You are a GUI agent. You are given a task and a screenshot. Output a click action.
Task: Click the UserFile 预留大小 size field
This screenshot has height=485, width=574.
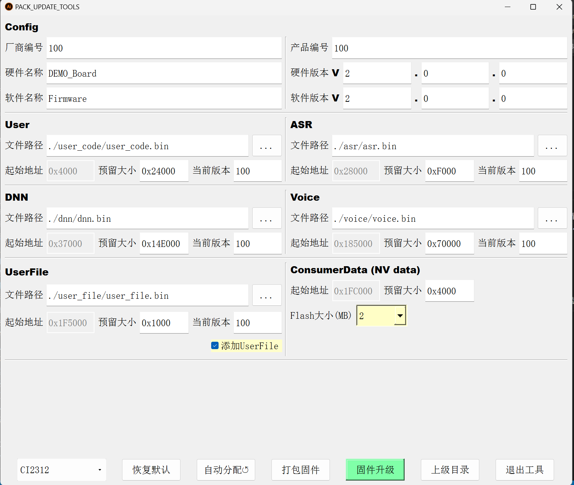click(x=164, y=322)
